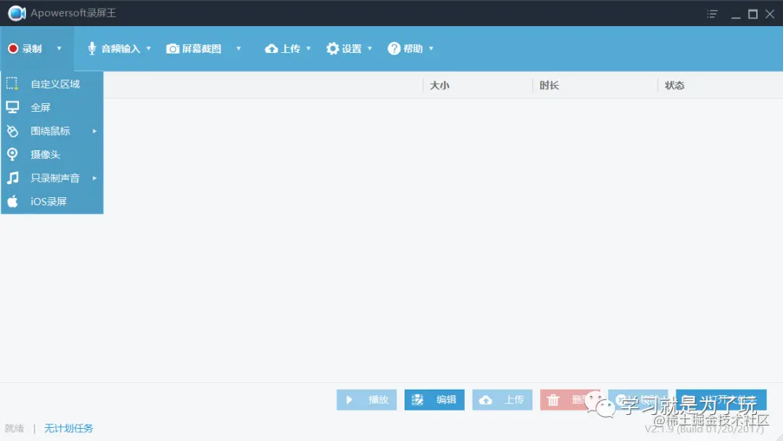
Task: Expand the 帮助 dropdown arrow
Action: (431, 49)
